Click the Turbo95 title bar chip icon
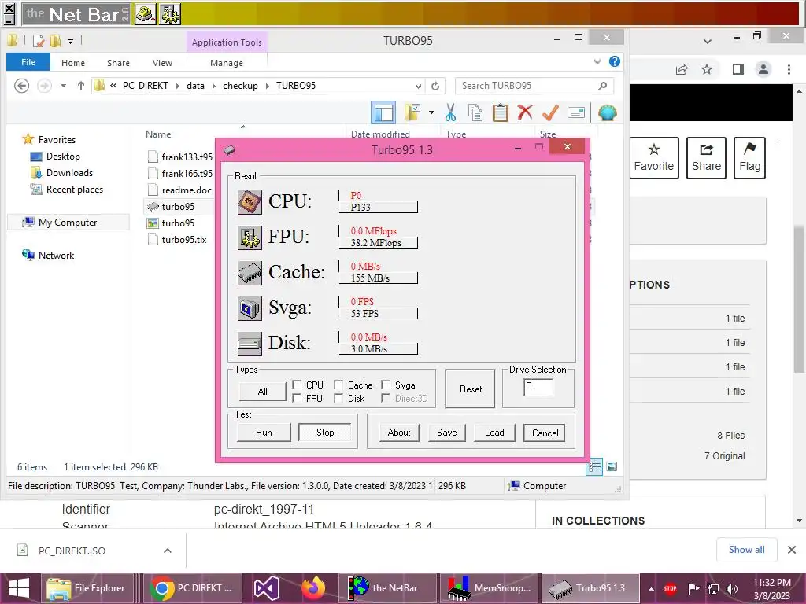 pos(229,150)
